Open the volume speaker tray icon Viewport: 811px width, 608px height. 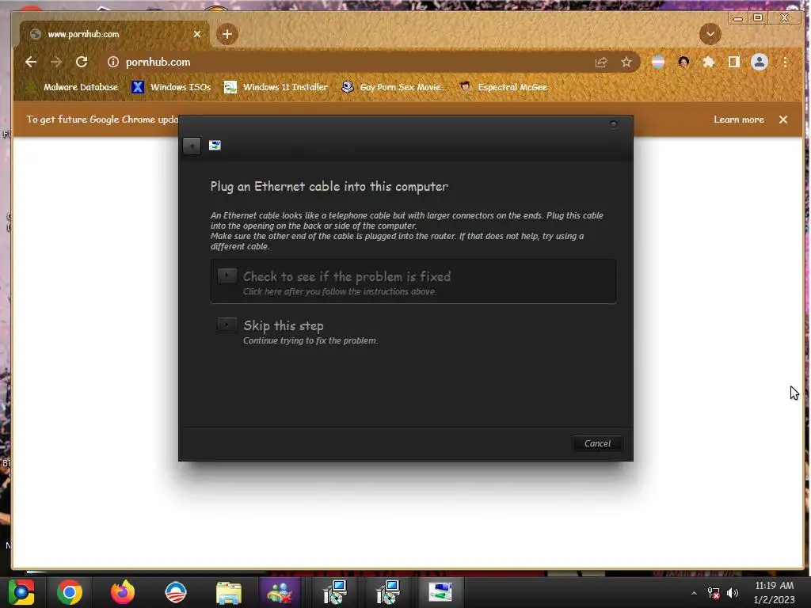pos(733,593)
